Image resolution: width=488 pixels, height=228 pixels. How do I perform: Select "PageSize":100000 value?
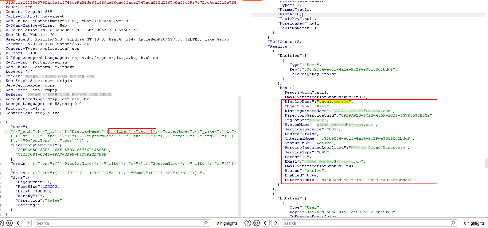click(50, 187)
